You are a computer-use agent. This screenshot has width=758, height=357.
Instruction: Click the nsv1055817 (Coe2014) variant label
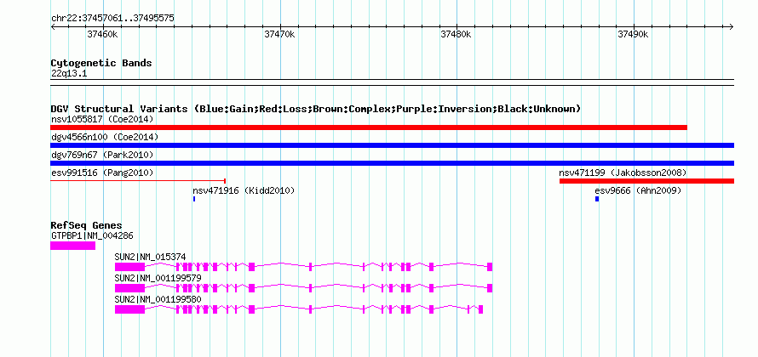click(x=102, y=119)
